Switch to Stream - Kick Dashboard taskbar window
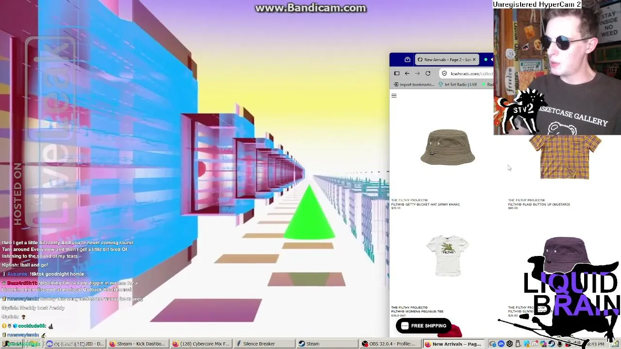The width and height of the screenshot is (621, 349). pyautogui.click(x=137, y=344)
